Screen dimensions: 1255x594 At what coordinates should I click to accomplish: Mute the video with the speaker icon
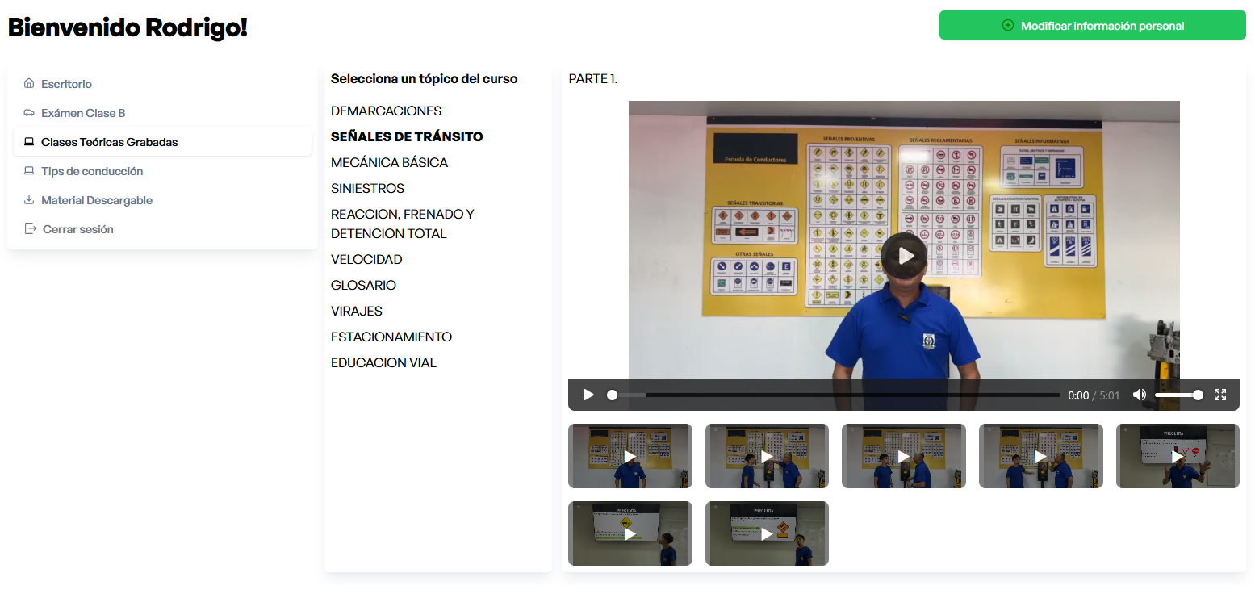[x=1139, y=395]
